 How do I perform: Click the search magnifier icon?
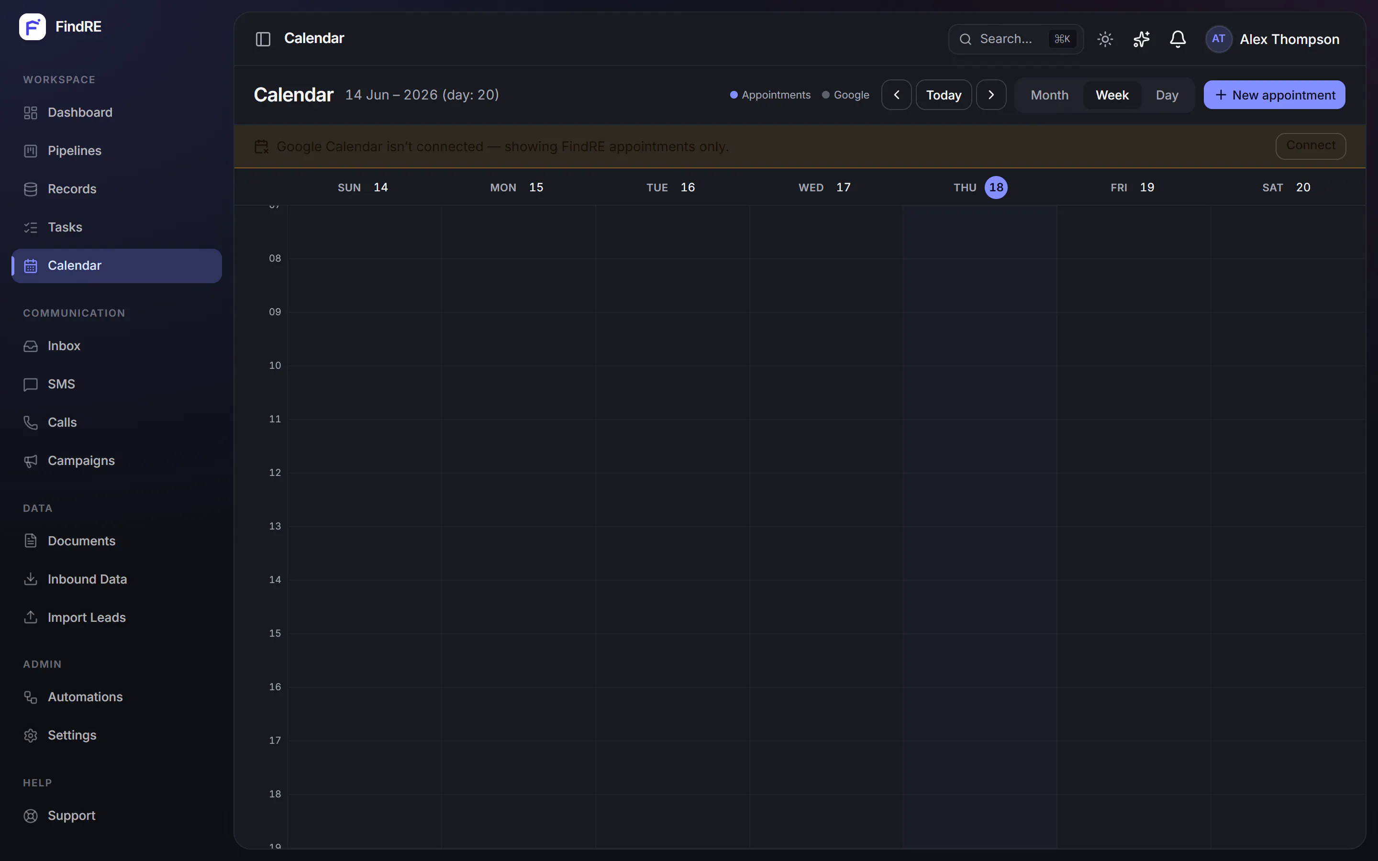click(x=965, y=39)
